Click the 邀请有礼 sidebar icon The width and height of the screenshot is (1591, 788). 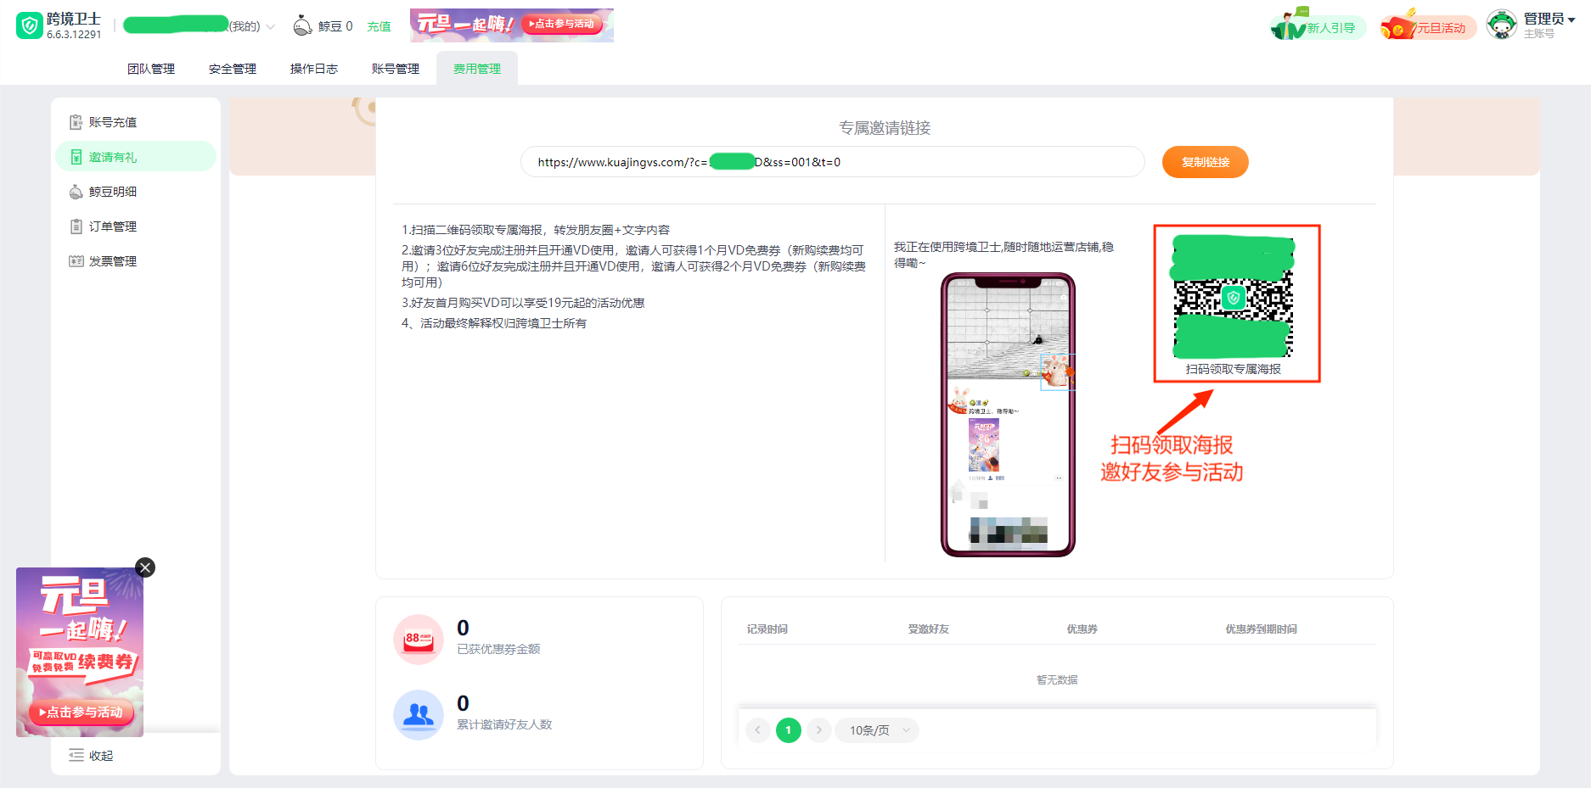[76, 157]
